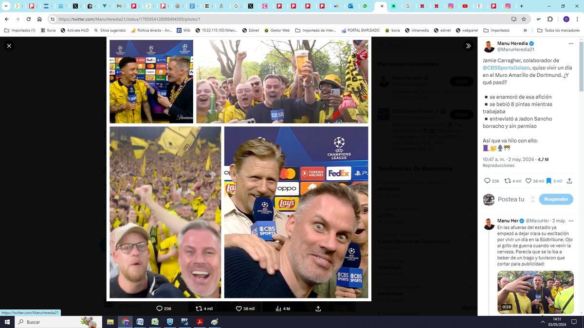The width and height of the screenshot is (584, 328).
Task: Open the 'Importado de Inter...' bookmarks folder
Action: [315, 30]
